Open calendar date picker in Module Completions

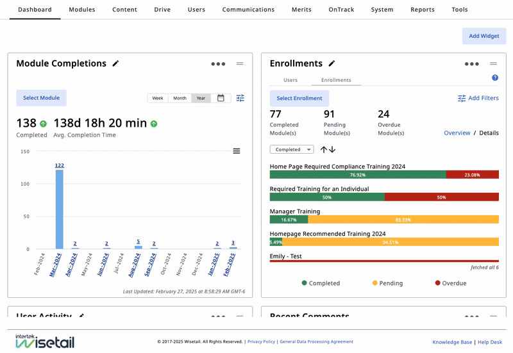pyautogui.click(x=221, y=98)
